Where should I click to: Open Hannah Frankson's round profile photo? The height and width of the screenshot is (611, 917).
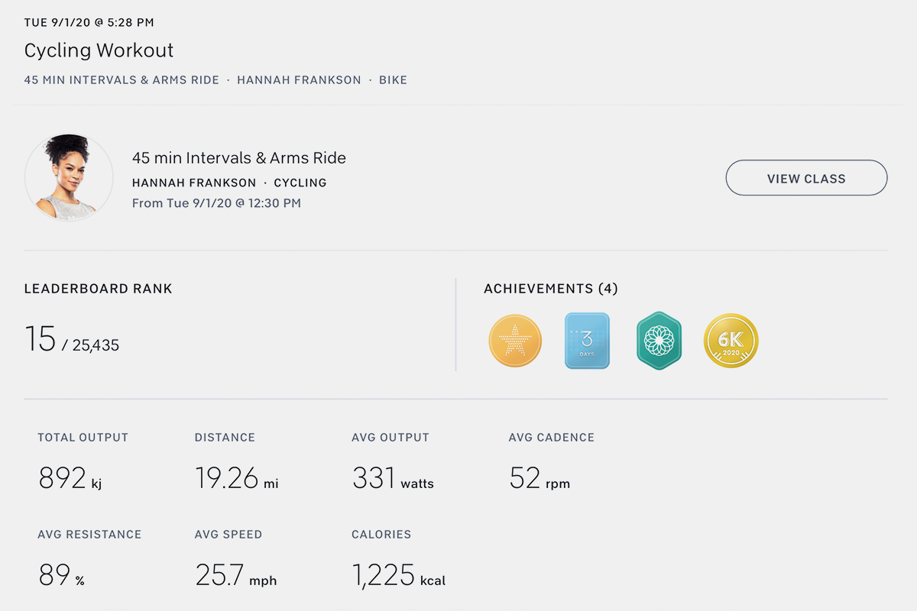click(x=69, y=178)
